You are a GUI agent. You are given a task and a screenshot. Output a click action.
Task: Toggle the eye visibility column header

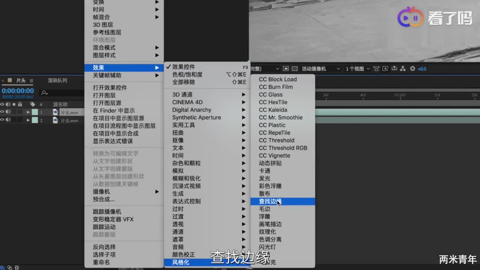tap(2, 103)
